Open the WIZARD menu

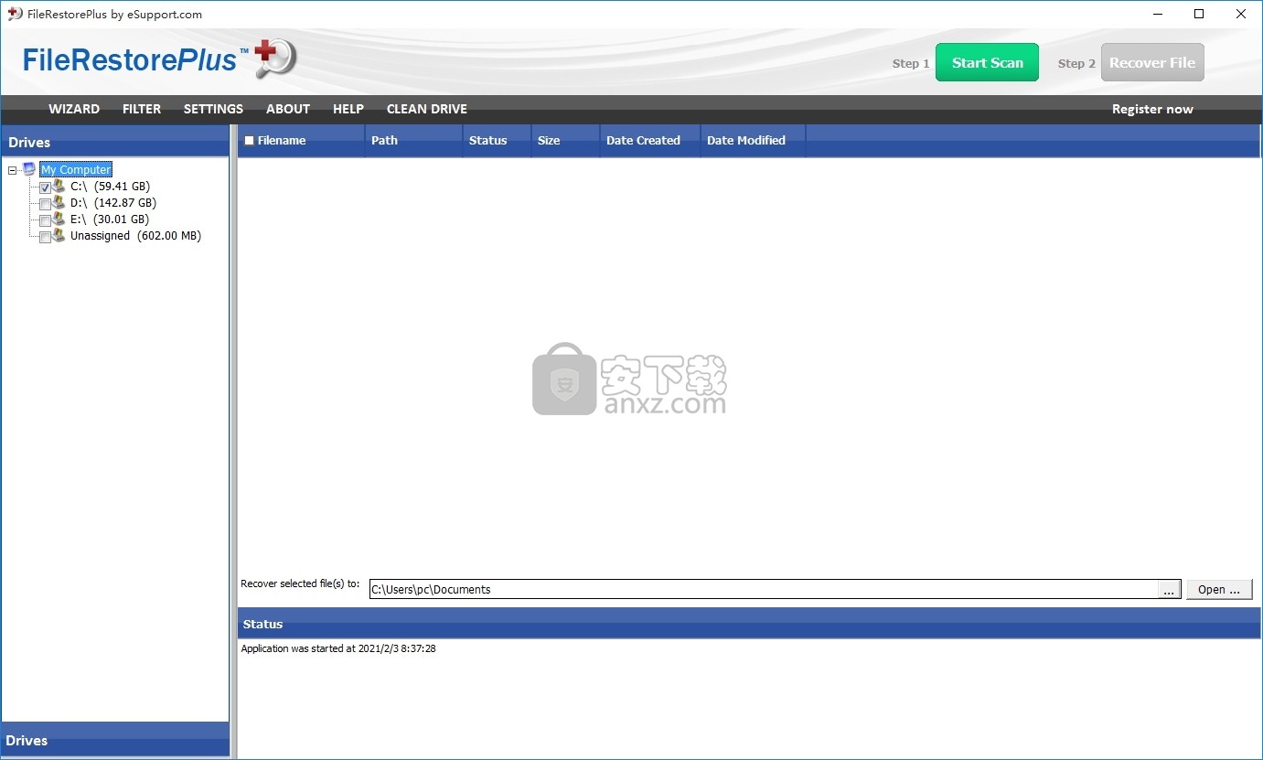[74, 109]
